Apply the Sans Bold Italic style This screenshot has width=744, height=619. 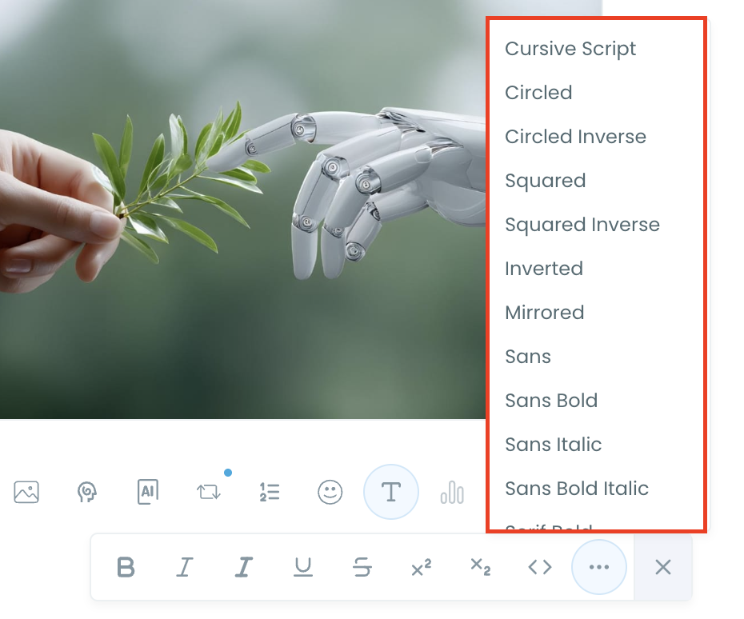577,489
